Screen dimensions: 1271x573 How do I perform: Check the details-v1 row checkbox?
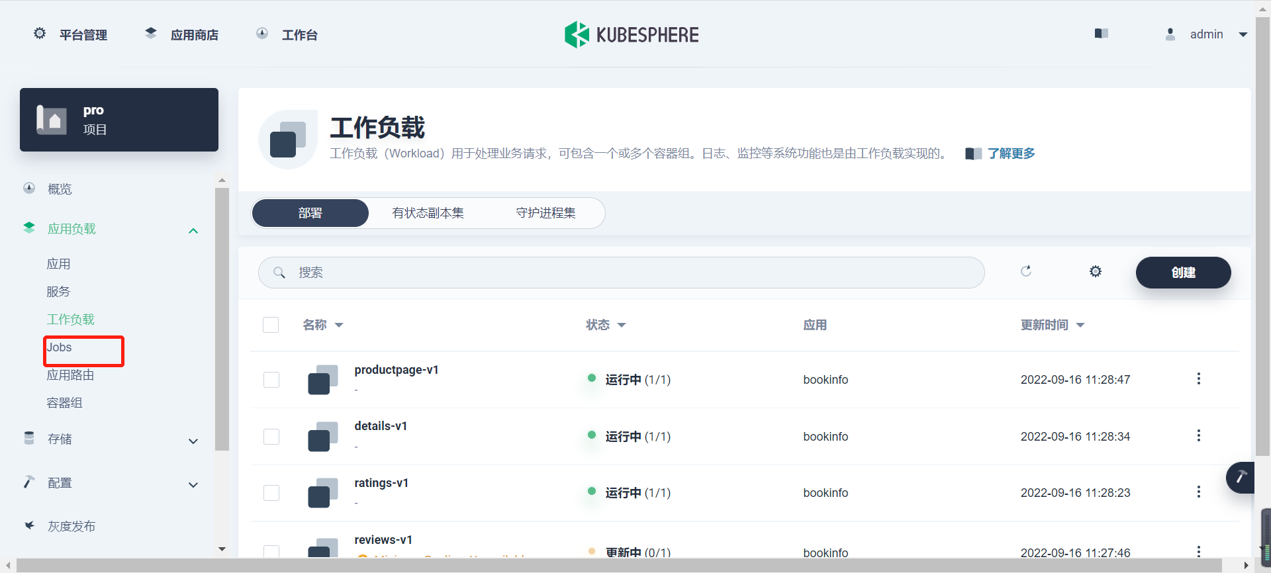(x=271, y=437)
